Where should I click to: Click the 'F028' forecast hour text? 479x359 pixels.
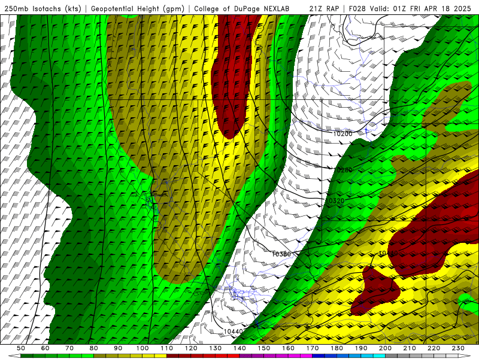(x=357, y=8)
